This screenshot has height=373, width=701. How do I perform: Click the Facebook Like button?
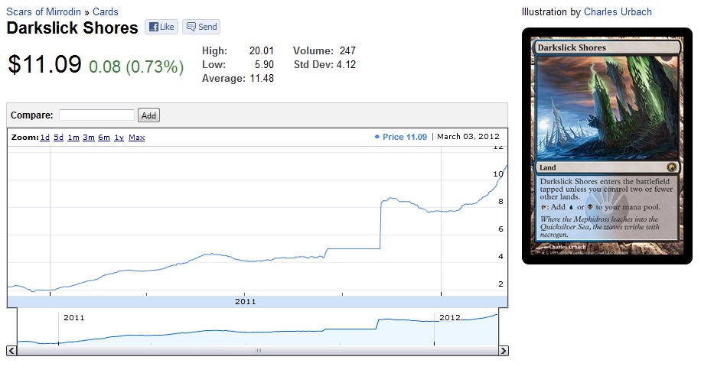[161, 27]
